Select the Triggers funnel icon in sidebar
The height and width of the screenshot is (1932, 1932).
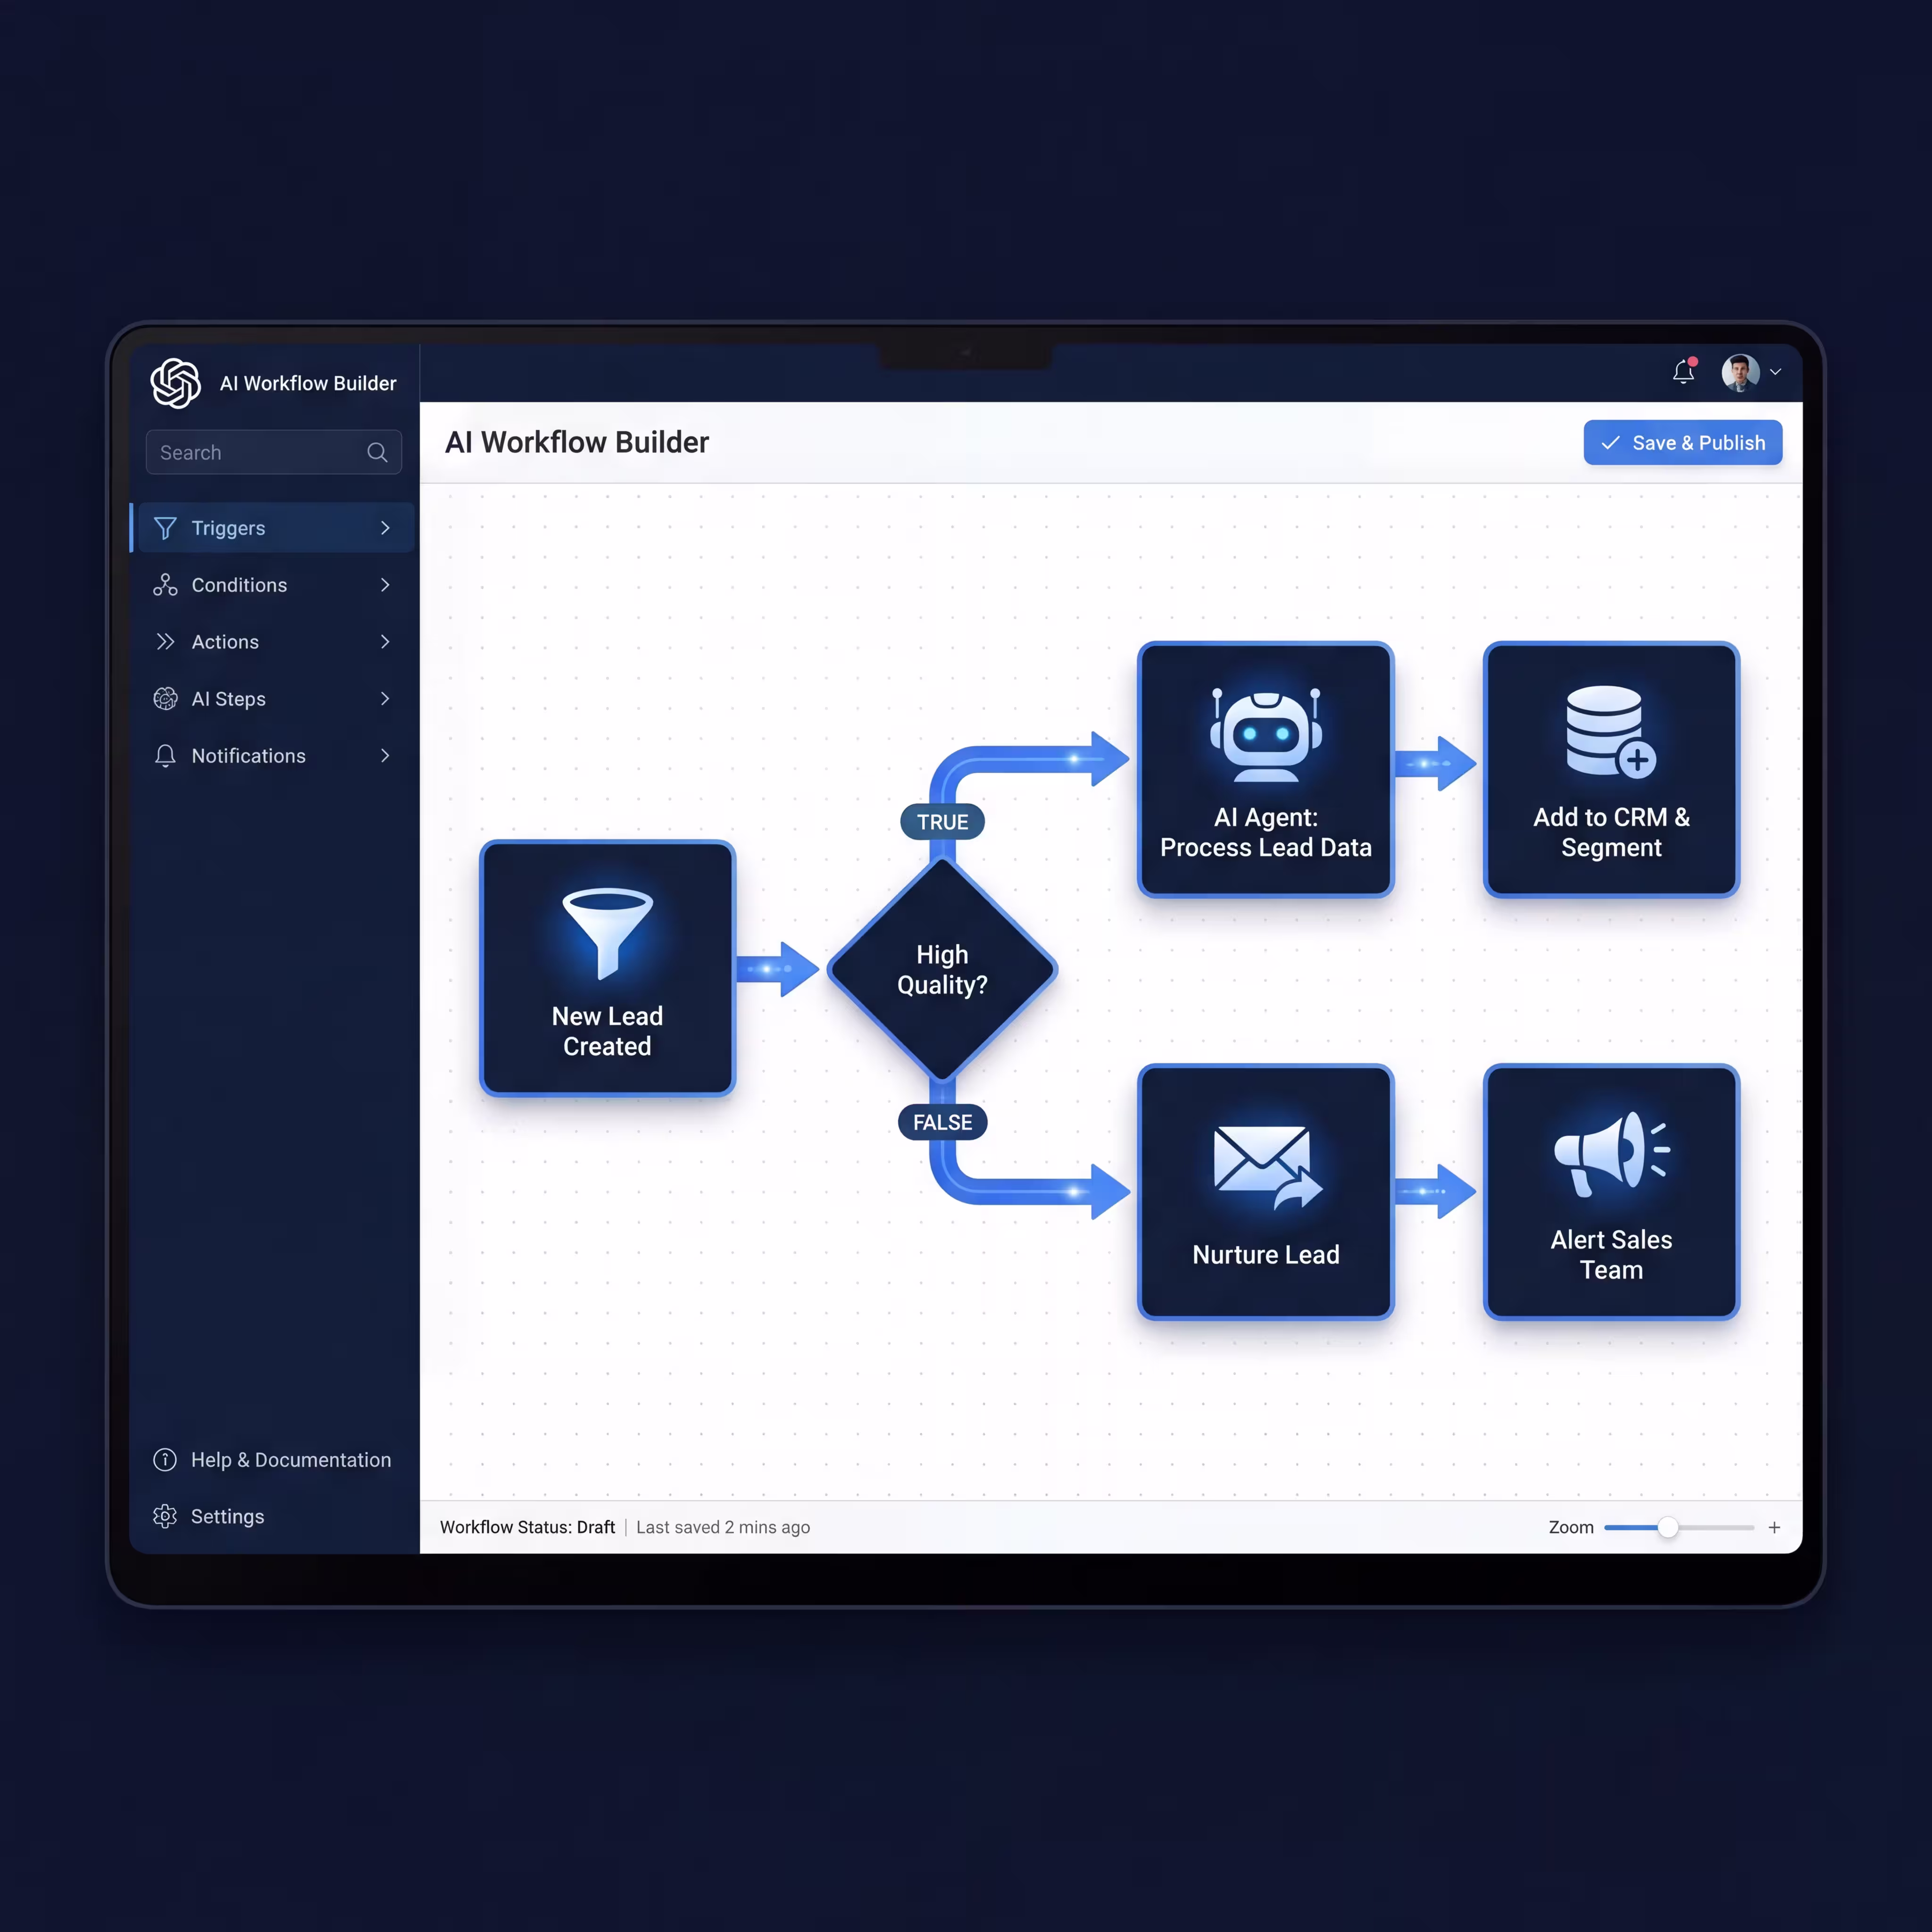(x=166, y=528)
